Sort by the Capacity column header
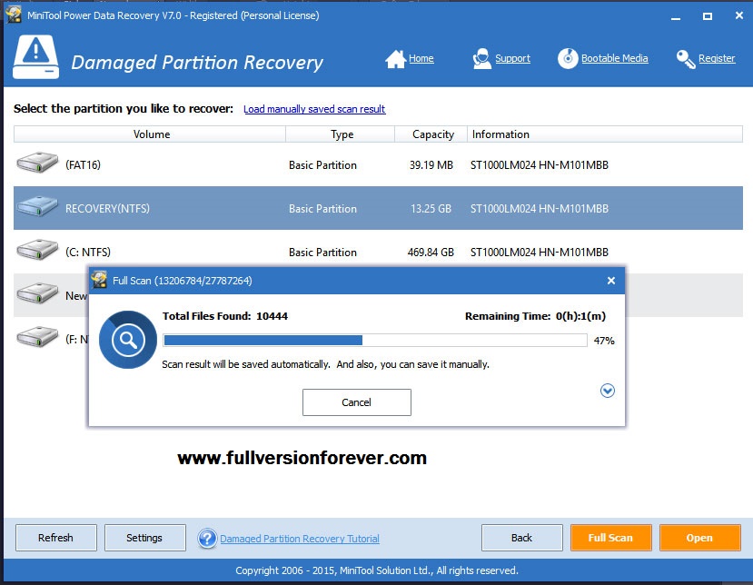Screen dimensions: 753x585 431,134
